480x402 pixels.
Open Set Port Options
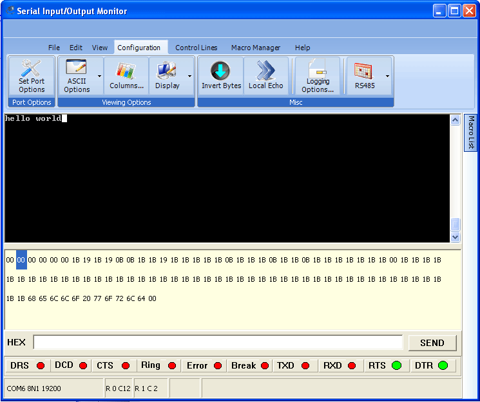point(32,77)
